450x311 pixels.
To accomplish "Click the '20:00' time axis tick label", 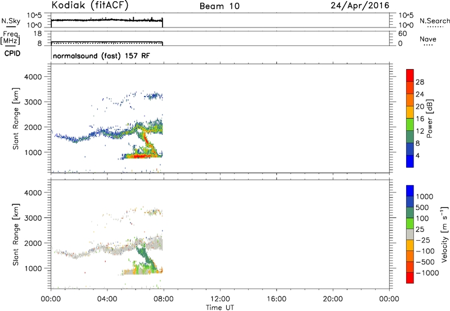I will 333,299.
